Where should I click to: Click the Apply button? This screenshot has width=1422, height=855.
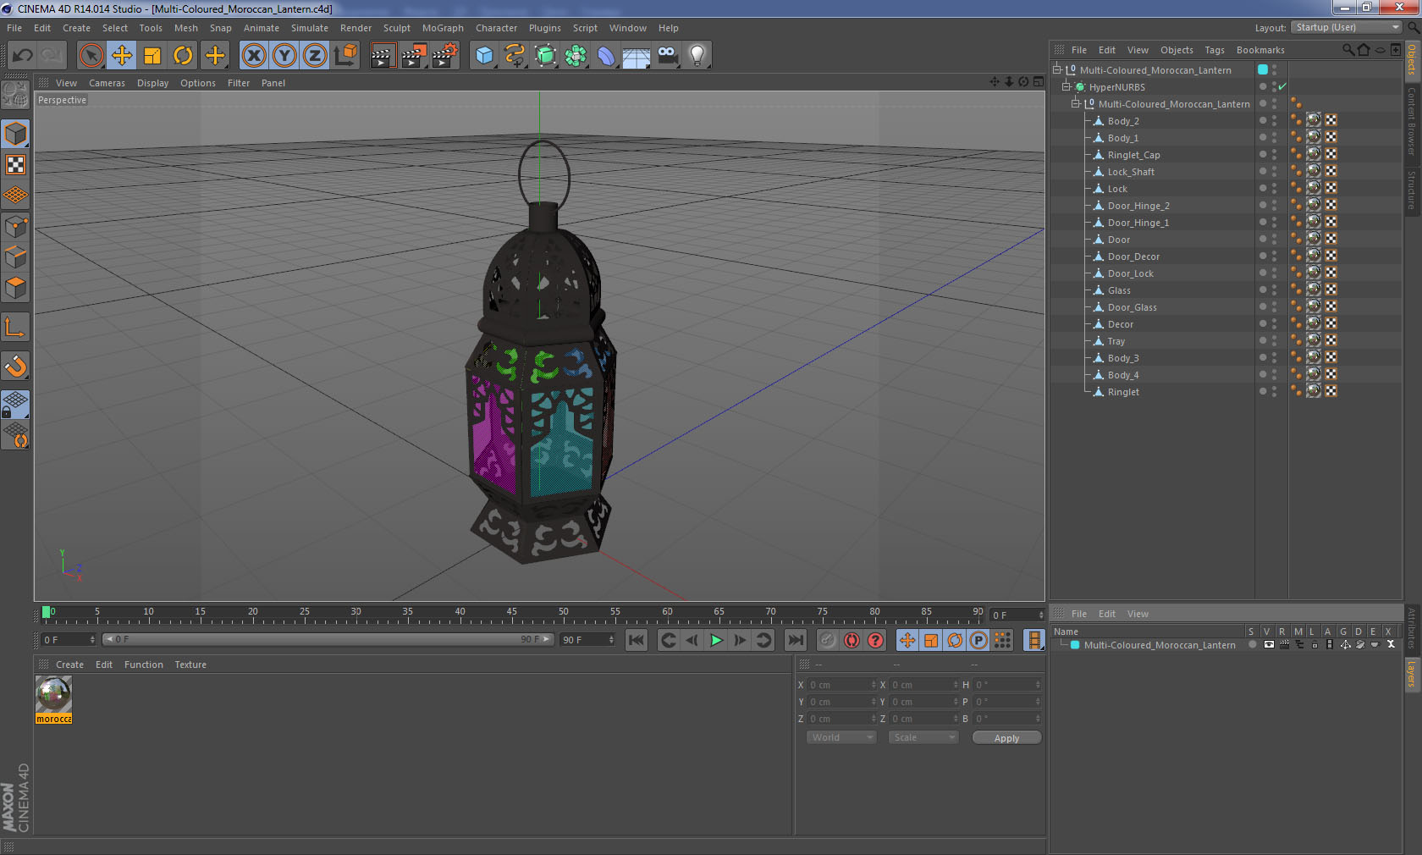[1006, 738]
